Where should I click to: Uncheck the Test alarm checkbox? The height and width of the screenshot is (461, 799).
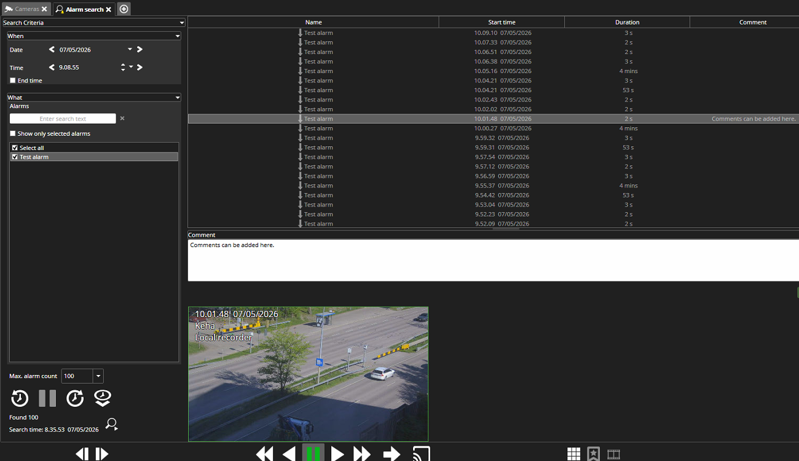tap(15, 157)
